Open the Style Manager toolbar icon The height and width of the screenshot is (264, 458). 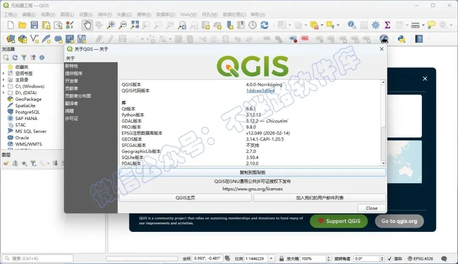pyautogui.click(x=70, y=25)
